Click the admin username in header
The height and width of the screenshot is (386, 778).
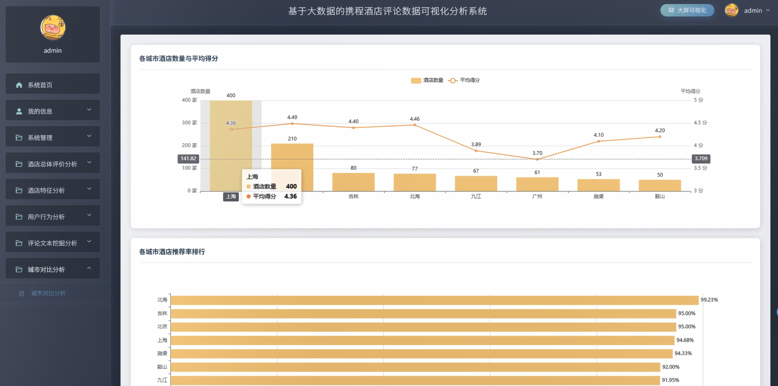(753, 10)
